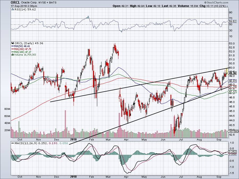Click the 59.62 RSI value tag on right axis
Image resolution: width=239 pixels, height=179 pixels.
click(x=233, y=22)
